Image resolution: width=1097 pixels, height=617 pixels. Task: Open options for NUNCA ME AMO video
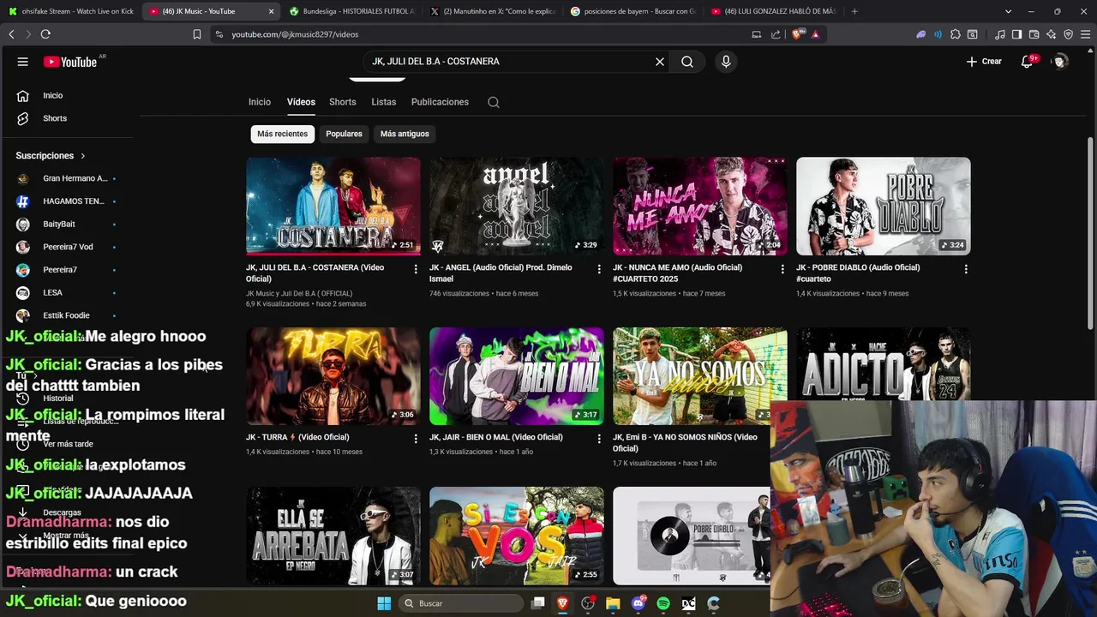point(782,269)
